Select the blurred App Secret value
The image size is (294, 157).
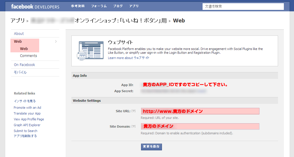click(174, 91)
